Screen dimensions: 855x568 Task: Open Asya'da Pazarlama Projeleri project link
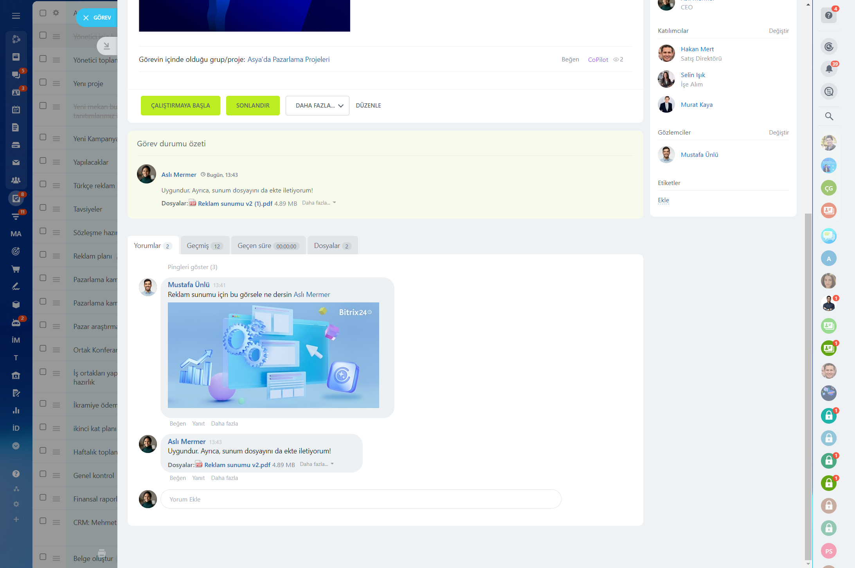pyautogui.click(x=288, y=59)
